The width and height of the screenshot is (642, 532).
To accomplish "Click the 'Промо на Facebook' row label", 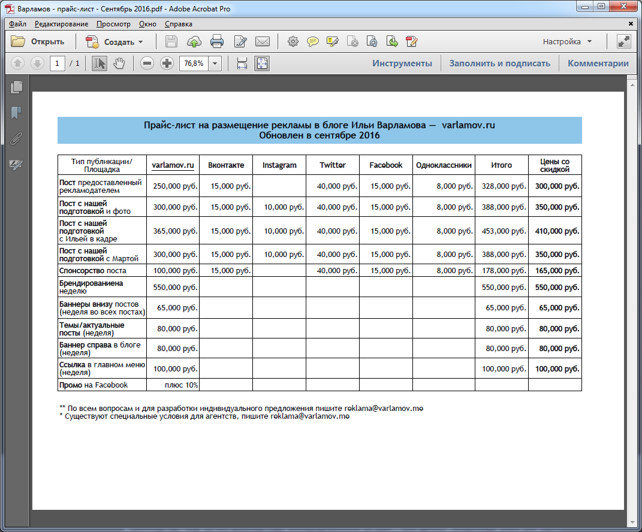I will pyautogui.click(x=94, y=385).
